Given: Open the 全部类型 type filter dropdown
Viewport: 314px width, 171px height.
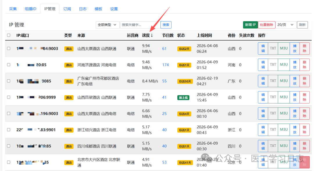Looking at the screenshot, I should tap(108, 25).
